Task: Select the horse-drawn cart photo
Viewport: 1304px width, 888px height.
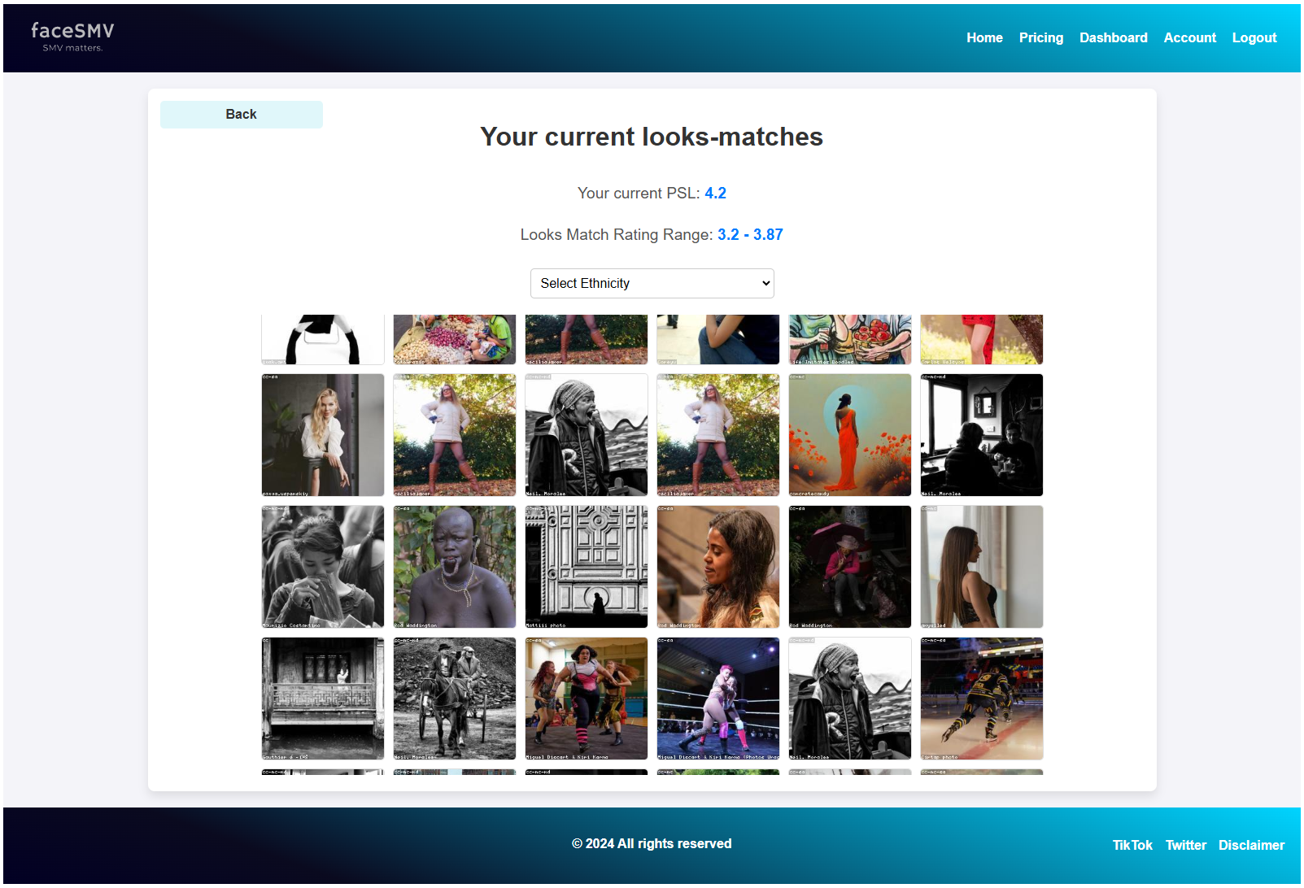Action: tap(455, 699)
